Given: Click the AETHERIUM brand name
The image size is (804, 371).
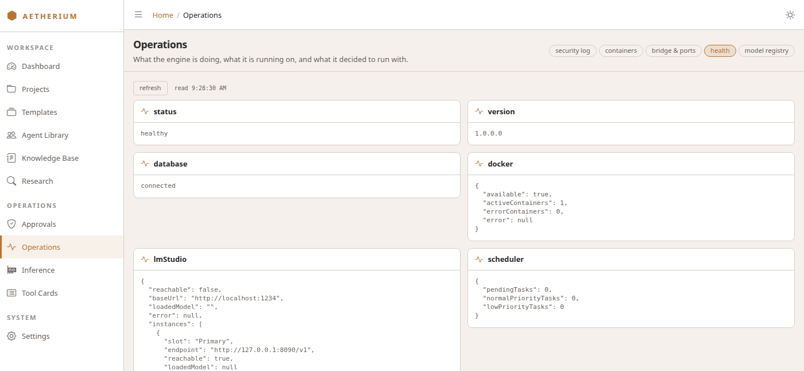Looking at the screenshot, I should point(50,16).
